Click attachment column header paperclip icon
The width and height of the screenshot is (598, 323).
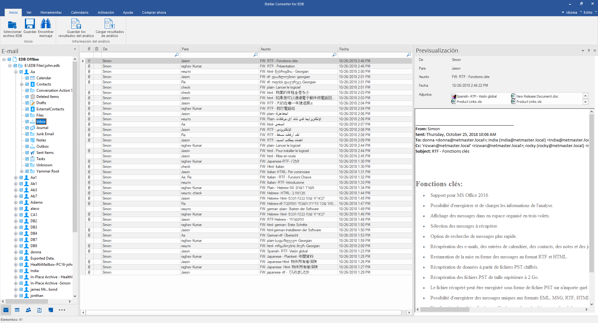coord(89,49)
